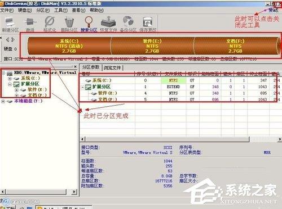
Task: Open the 分区(P) menu
Action: point(43,10)
